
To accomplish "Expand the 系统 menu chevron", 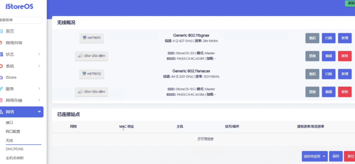I will (x=39, y=66).
